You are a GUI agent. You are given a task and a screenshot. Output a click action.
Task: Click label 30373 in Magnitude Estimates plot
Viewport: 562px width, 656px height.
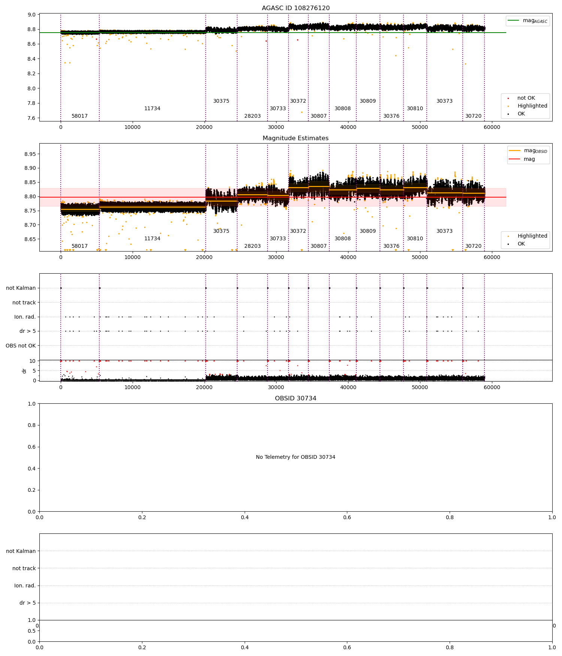click(x=444, y=231)
